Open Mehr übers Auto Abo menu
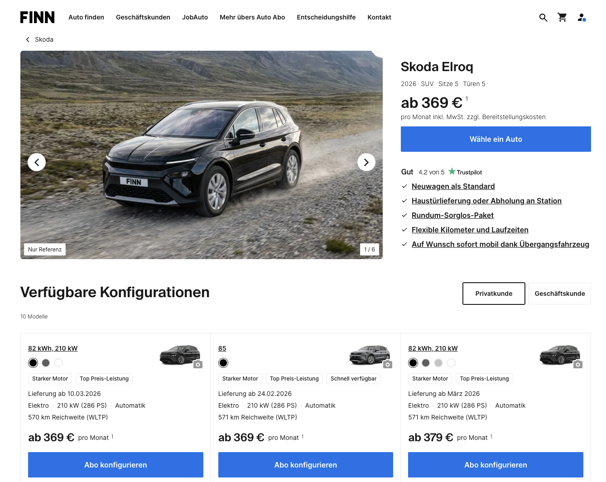 click(x=252, y=17)
